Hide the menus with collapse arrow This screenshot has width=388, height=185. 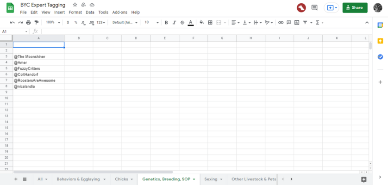[367, 23]
